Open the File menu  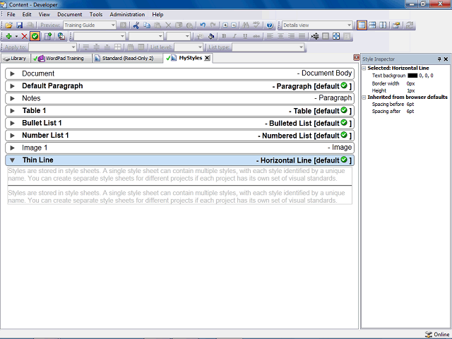point(11,14)
